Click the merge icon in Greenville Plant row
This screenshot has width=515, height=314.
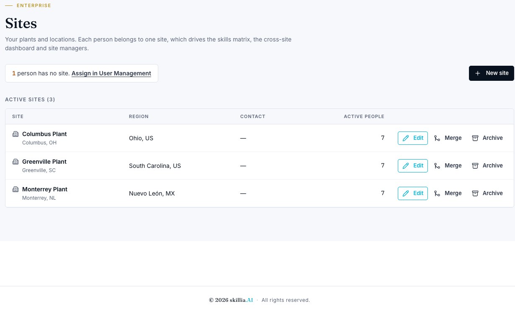coord(437,166)
